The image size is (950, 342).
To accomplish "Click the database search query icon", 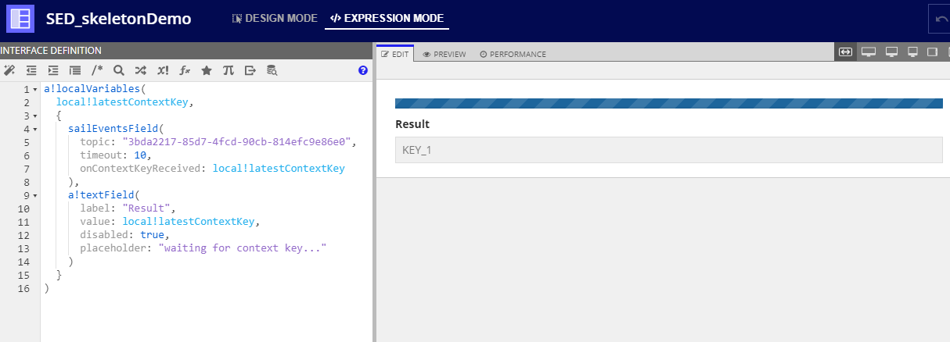I will pos(272,70).
